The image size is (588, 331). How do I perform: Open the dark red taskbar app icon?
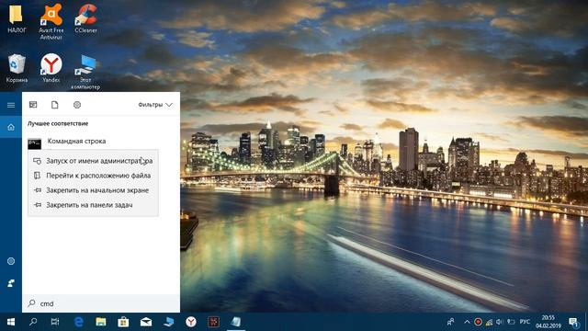tap(213, 322)
